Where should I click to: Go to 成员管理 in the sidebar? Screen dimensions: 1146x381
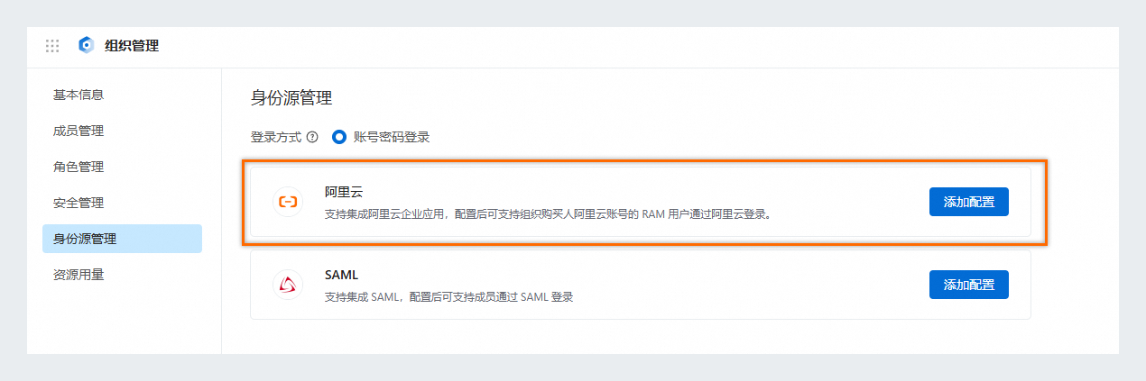tap(79, 131)
